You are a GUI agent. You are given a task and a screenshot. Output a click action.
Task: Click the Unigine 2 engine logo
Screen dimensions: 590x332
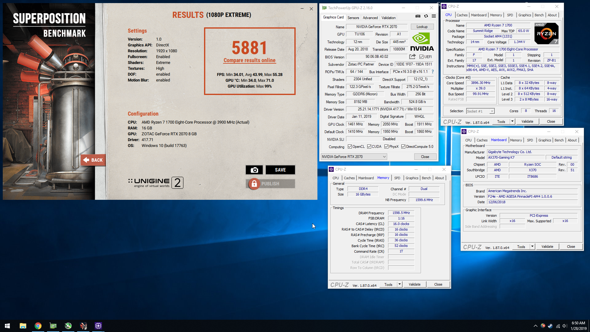[x=156, y=183]
